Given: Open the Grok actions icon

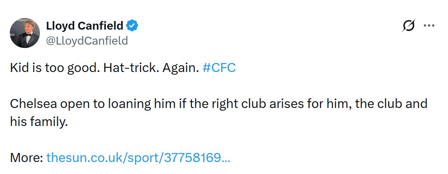Looking at the screenshot, I should pyautogui.click(x=408, y=26).
